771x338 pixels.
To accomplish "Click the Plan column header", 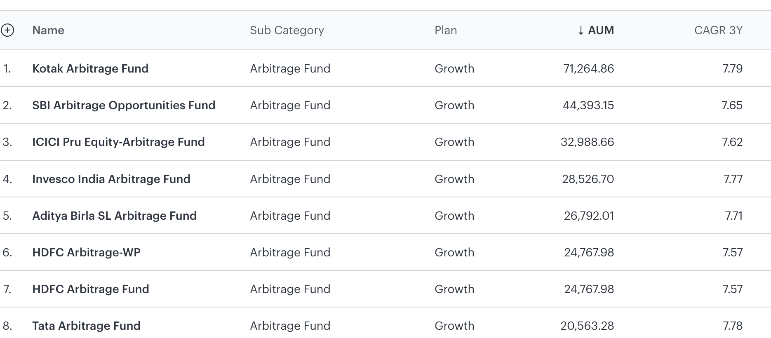I will click(x=446, y=30).
